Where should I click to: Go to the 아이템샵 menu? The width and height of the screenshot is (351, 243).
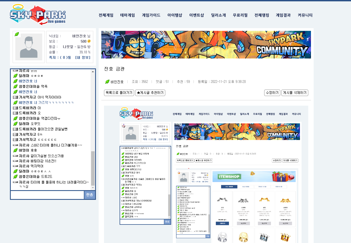coord(175,15)
